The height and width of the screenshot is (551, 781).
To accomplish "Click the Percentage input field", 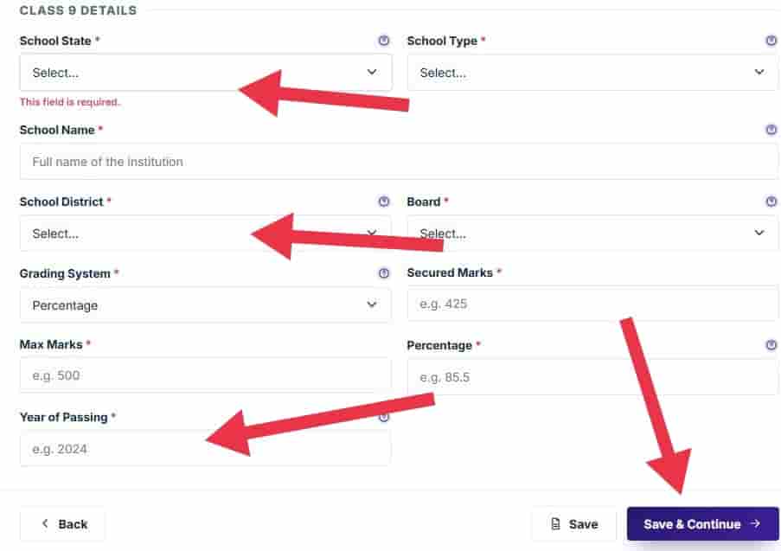I will 592,377.
